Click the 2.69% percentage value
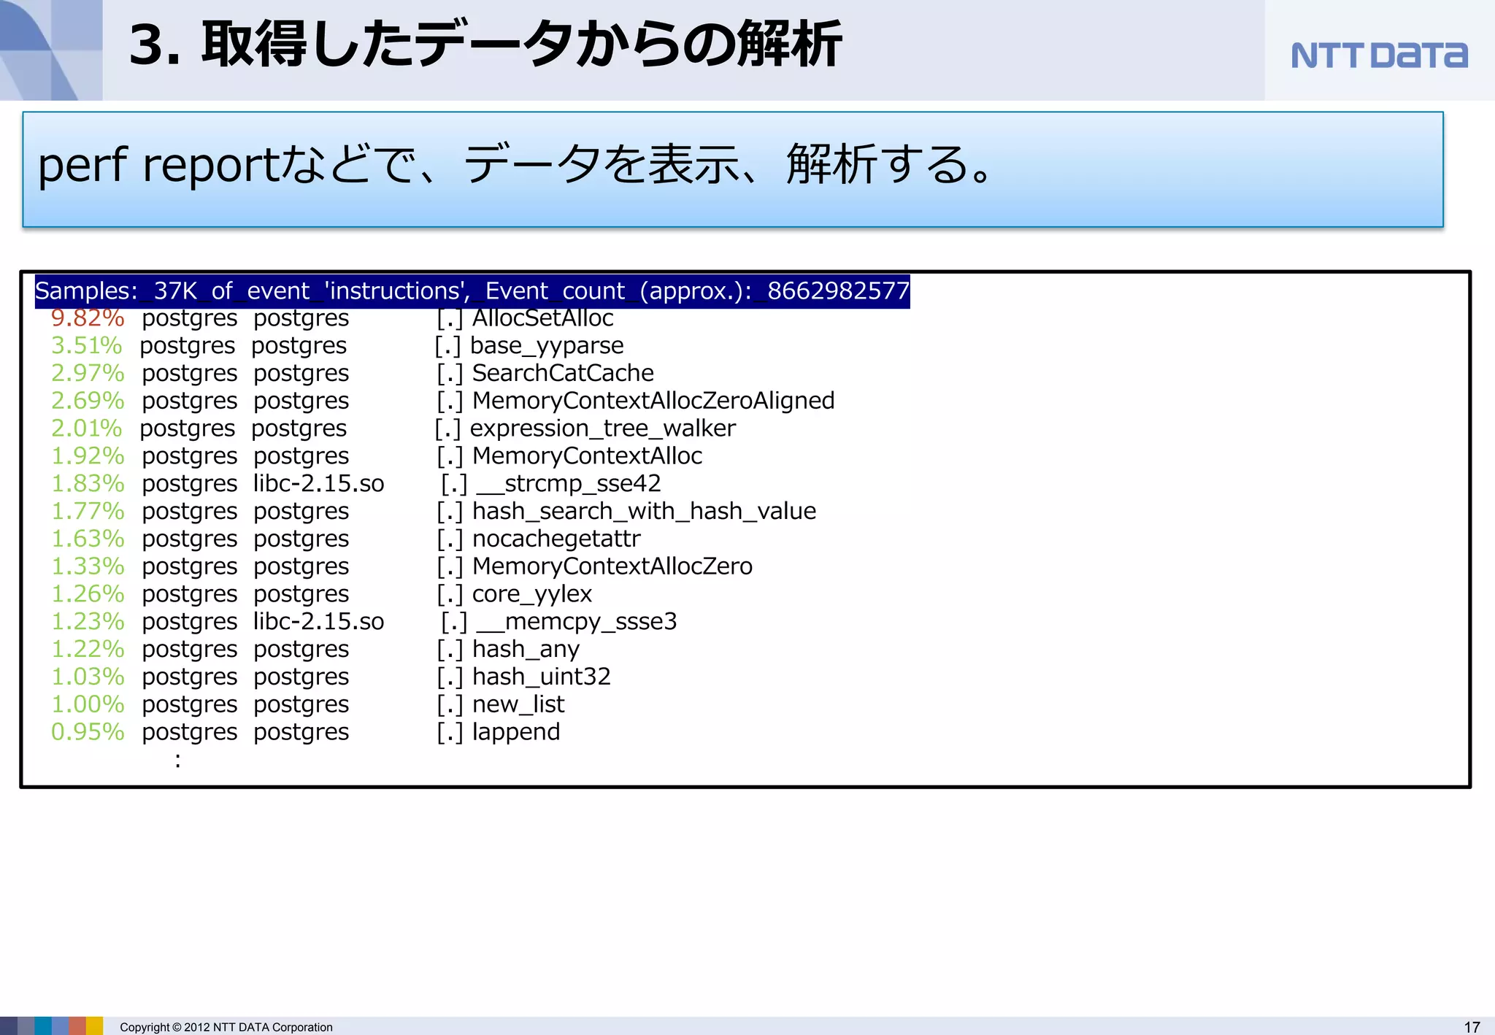 (x=88, y=401)
